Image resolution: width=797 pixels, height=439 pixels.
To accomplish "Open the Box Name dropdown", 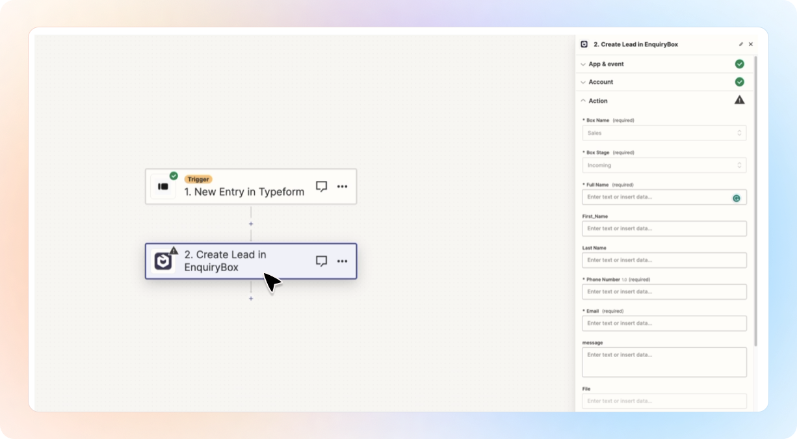I will (x=664, y=133).
